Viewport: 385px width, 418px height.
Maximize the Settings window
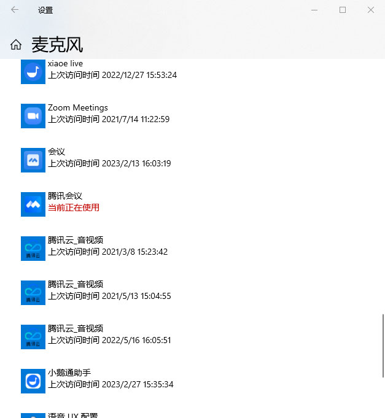[343, 10]
